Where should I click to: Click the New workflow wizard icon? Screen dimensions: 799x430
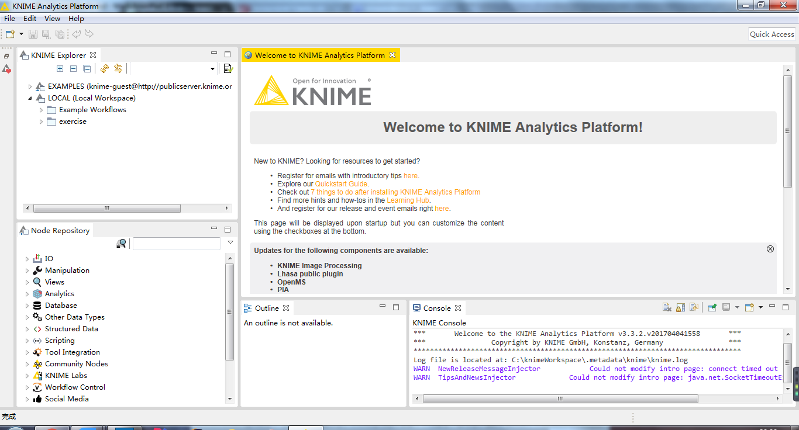[10, 34]
